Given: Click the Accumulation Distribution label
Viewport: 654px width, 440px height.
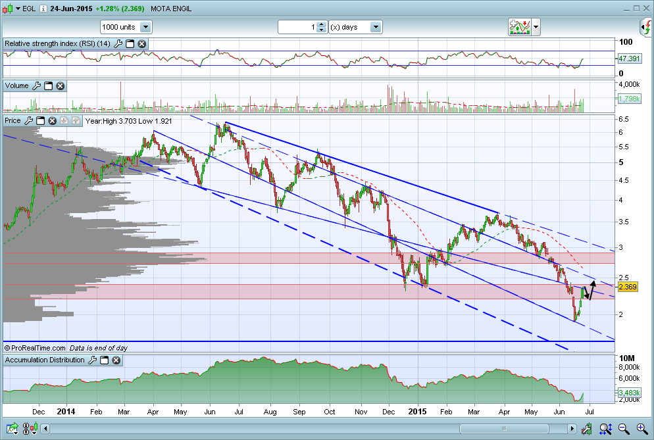Looking at the screenshot, I should (45, 360).
